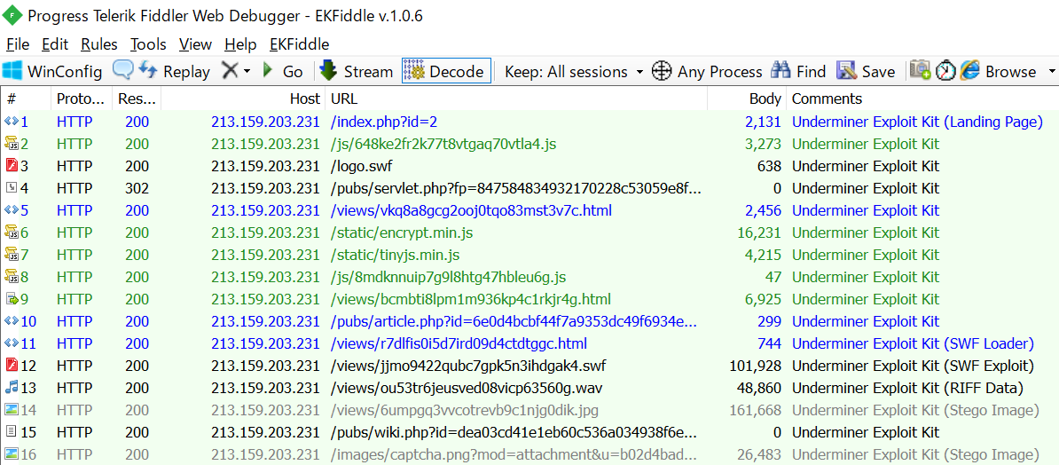1059x465 pixels.
Task: Sort sessions by Host column header
Action: (304, 99)
